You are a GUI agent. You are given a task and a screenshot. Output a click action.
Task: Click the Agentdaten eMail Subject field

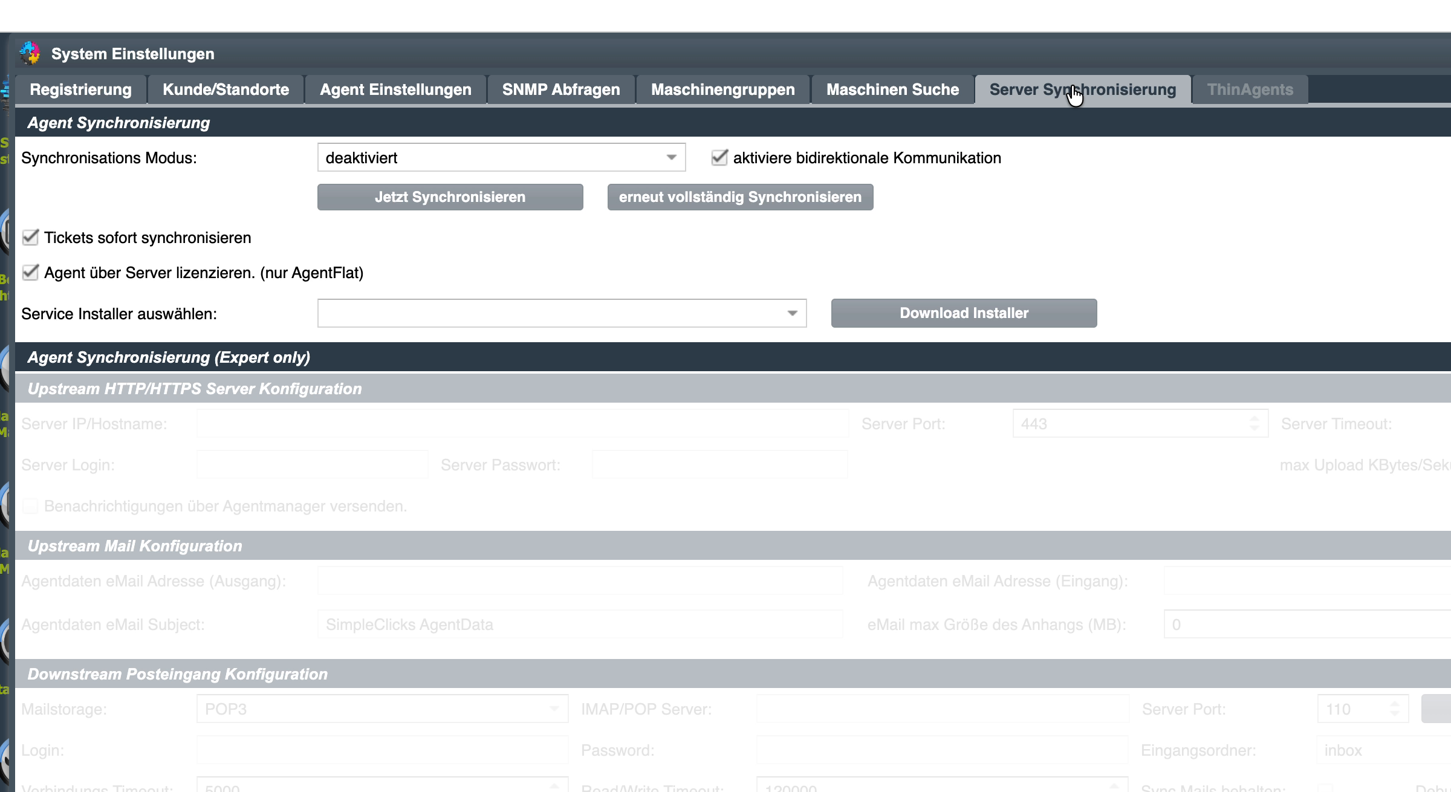(x=580, y=625)
